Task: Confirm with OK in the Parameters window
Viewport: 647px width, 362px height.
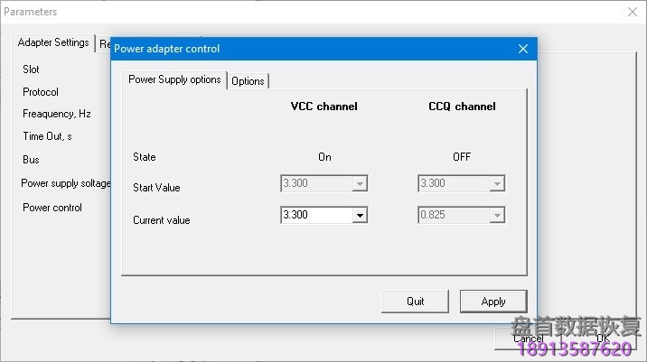Action: click(603, 339)
